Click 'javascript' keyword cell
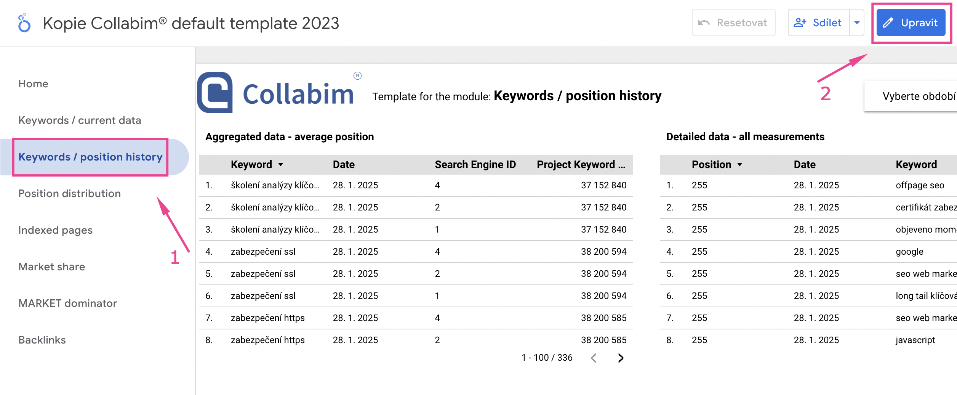957x395 pixels. [915, 340]
